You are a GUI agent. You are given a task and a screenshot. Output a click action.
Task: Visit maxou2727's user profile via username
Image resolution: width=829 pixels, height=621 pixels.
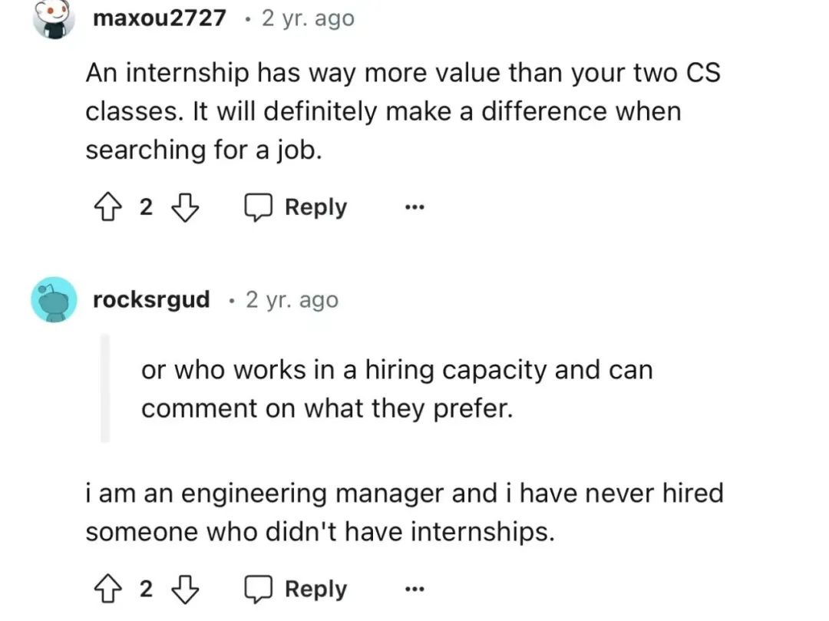[159, 18]
